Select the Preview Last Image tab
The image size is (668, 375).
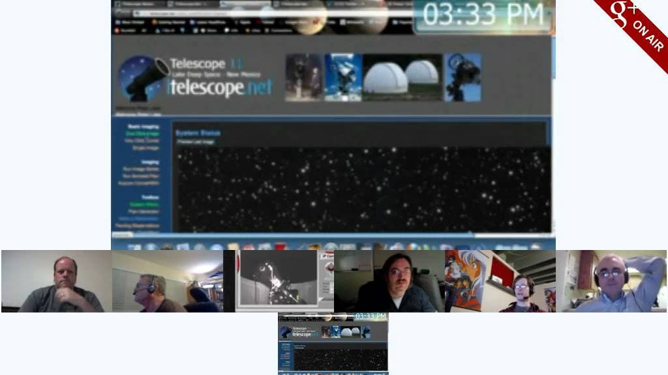pyautogui.click(x=196, y=142)
